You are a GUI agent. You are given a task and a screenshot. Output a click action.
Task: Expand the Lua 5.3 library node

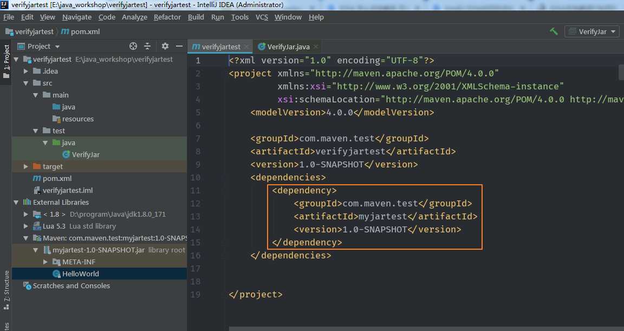pyautogui.click(x=26, y=226)
